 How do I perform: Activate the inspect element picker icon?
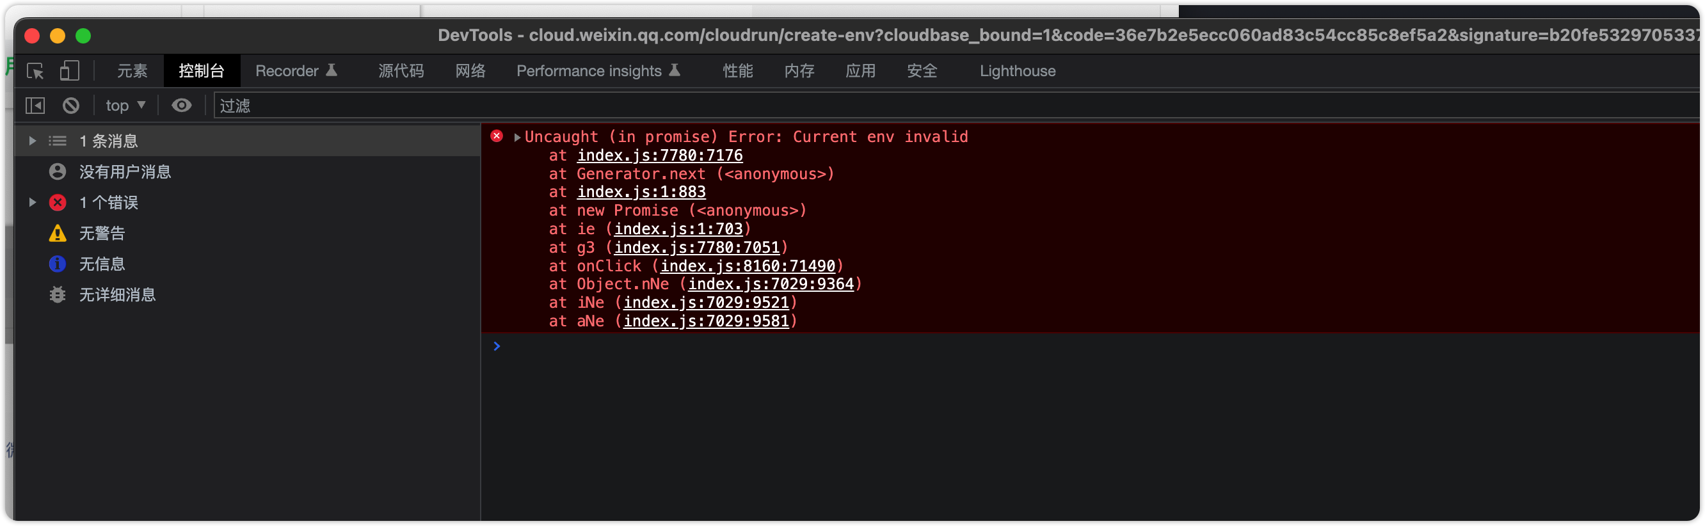point(35,71)
